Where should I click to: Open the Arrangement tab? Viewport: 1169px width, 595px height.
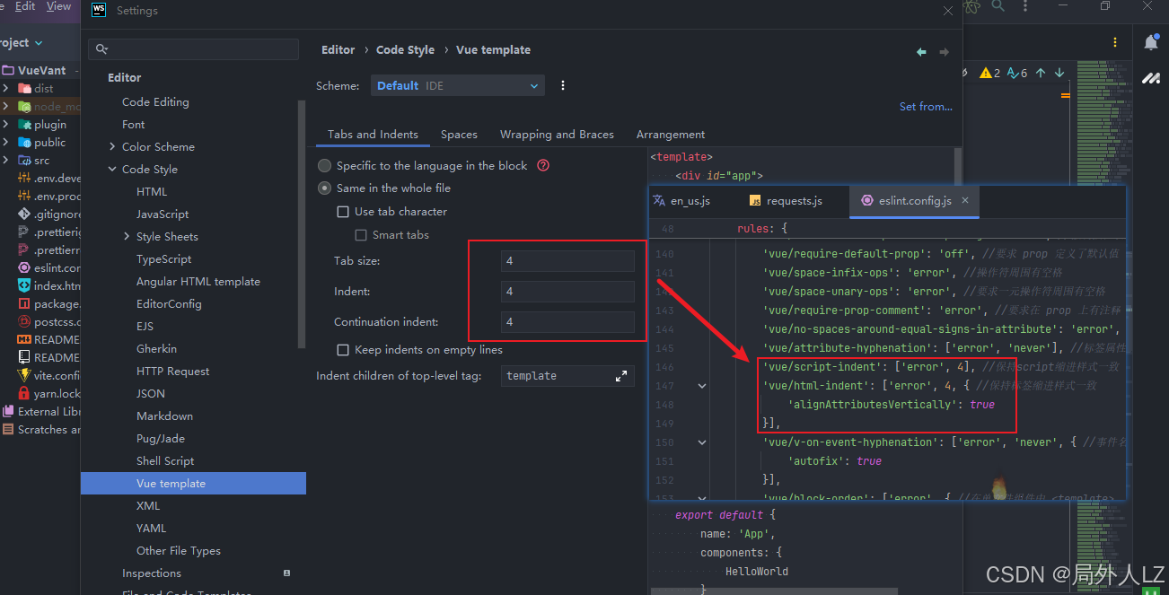[x=671, y=135]
